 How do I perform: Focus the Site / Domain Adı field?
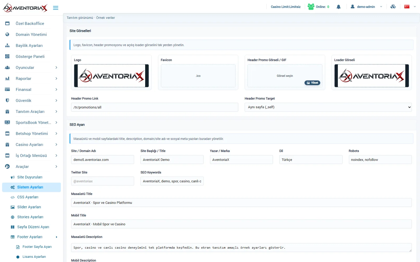pos(103,160)
